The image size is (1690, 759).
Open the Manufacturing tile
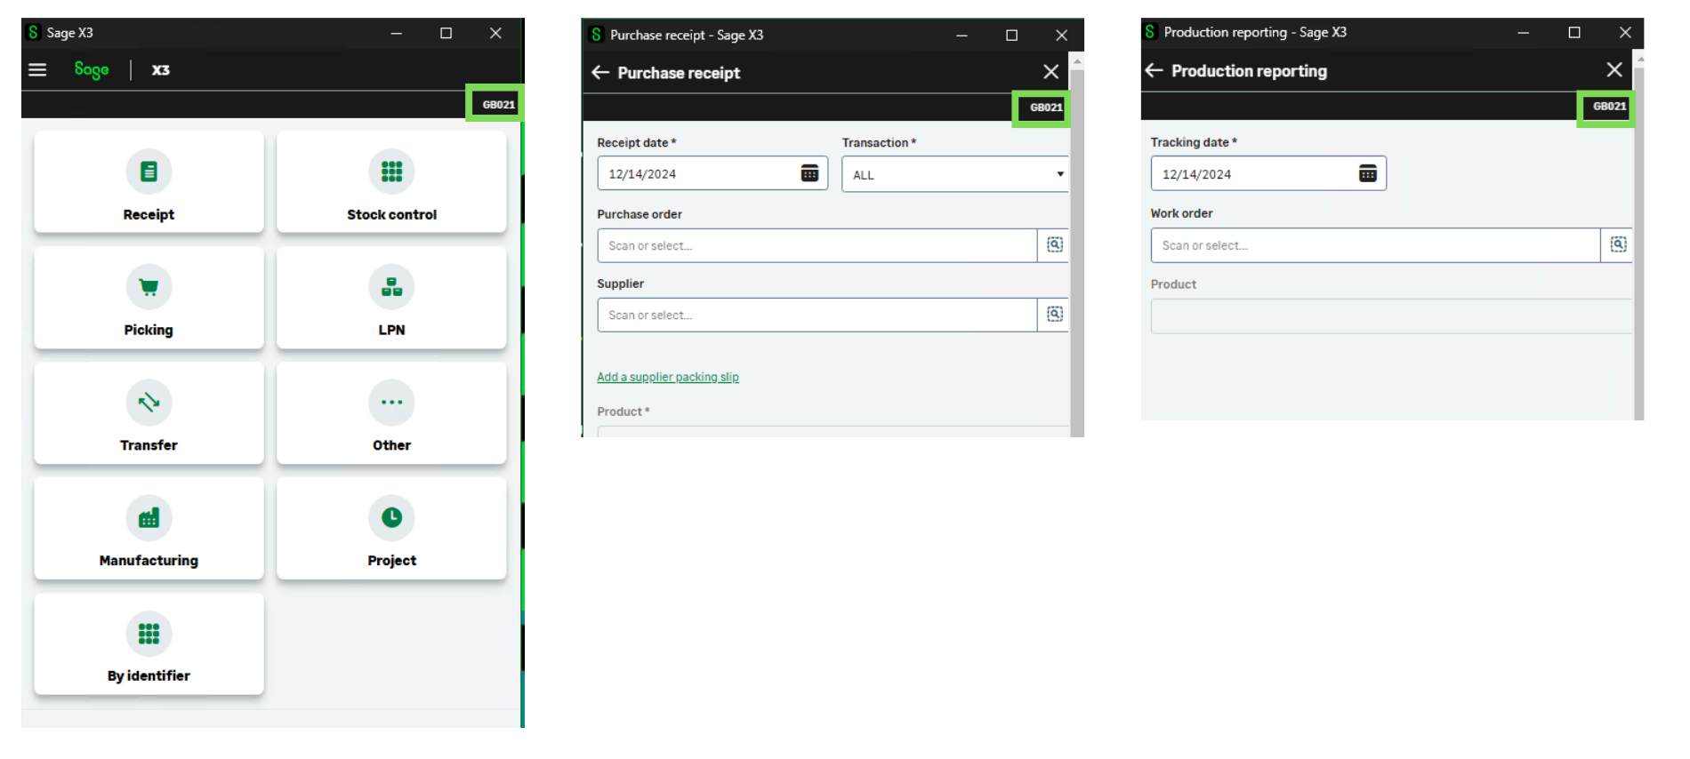point(149,529)
